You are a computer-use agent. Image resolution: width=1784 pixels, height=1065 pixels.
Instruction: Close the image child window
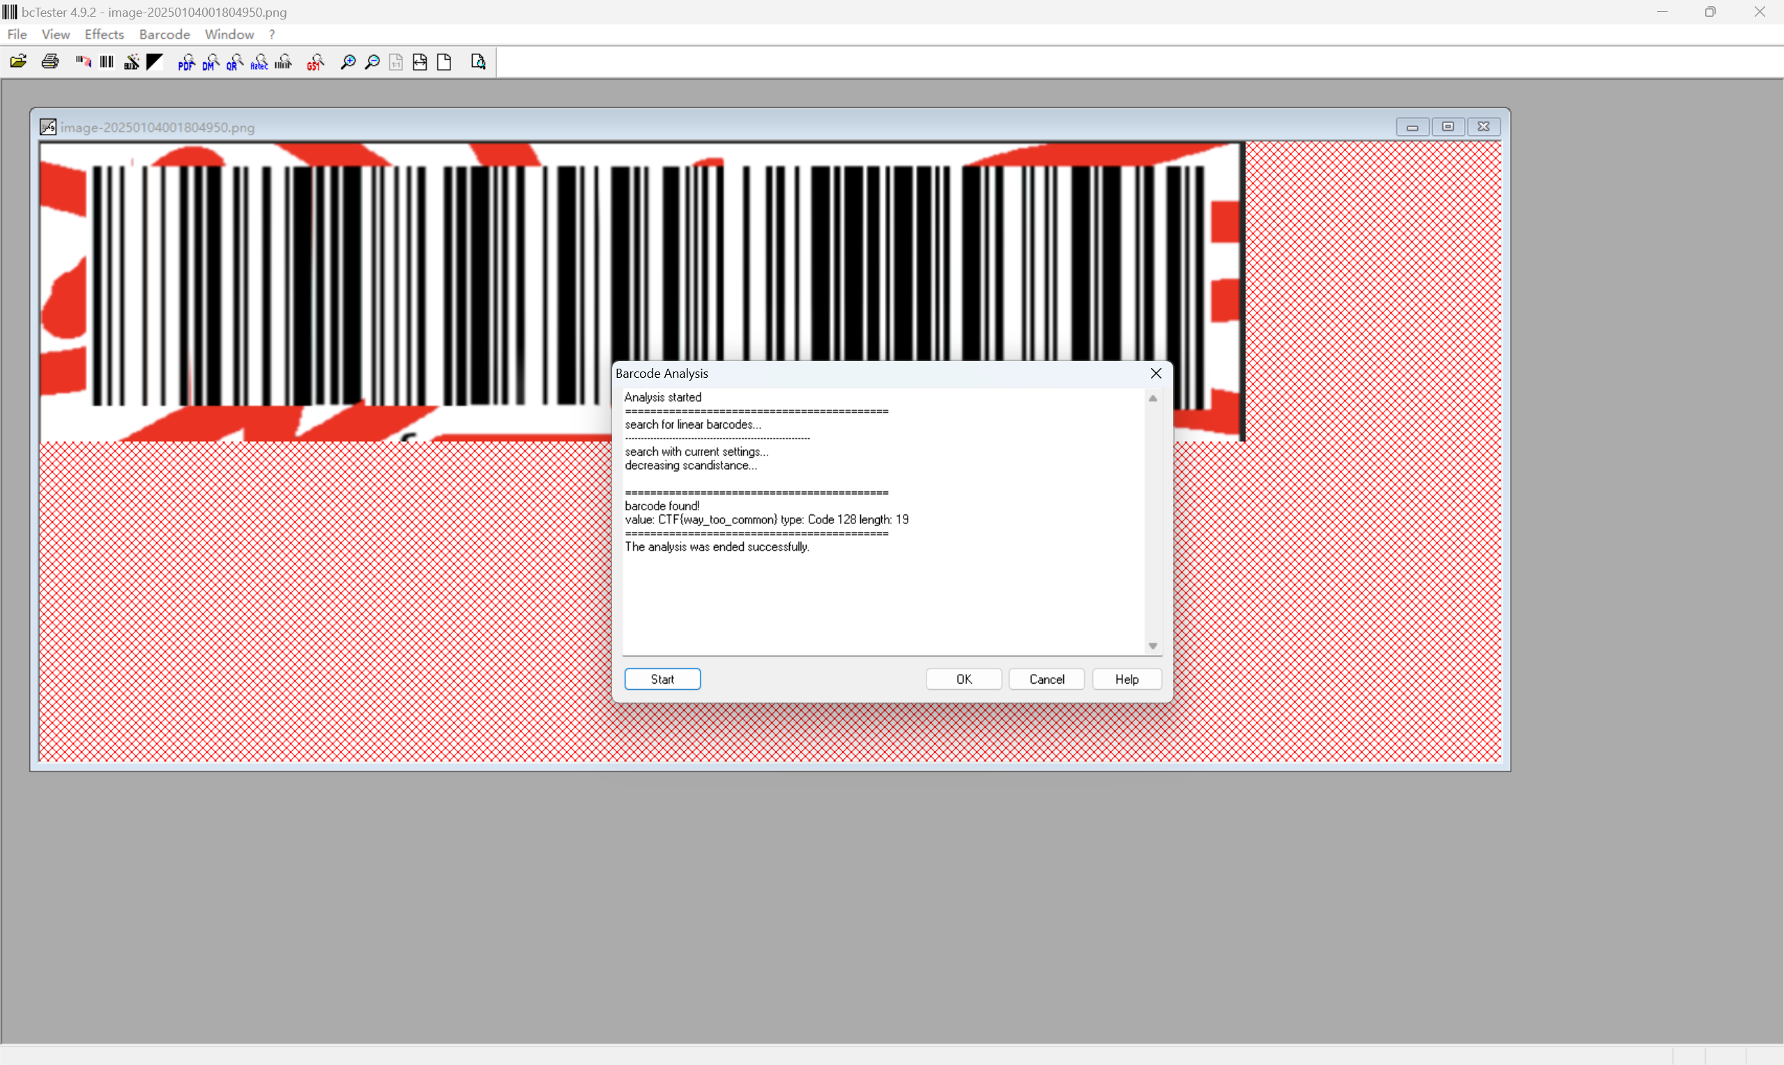(1484, 127)
